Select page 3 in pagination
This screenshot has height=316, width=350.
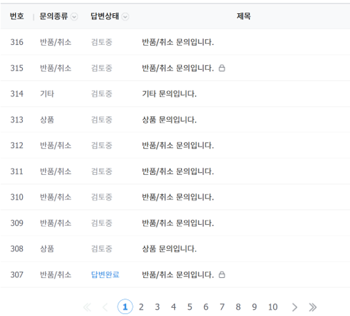[157, 307]
